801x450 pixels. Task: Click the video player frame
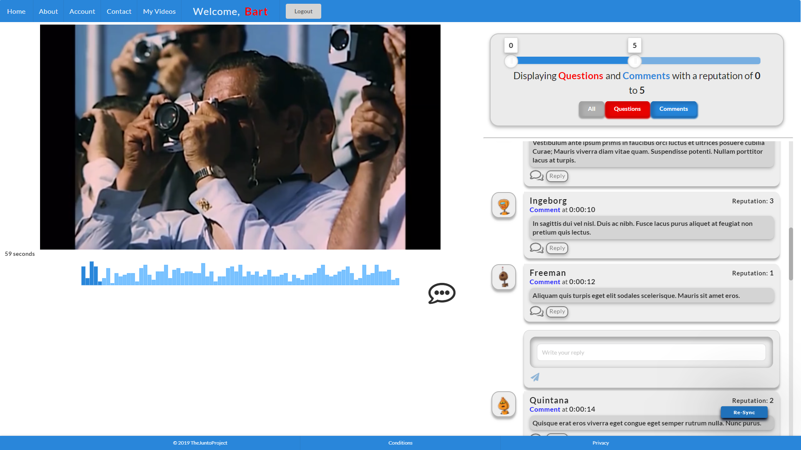click(240, 137)
